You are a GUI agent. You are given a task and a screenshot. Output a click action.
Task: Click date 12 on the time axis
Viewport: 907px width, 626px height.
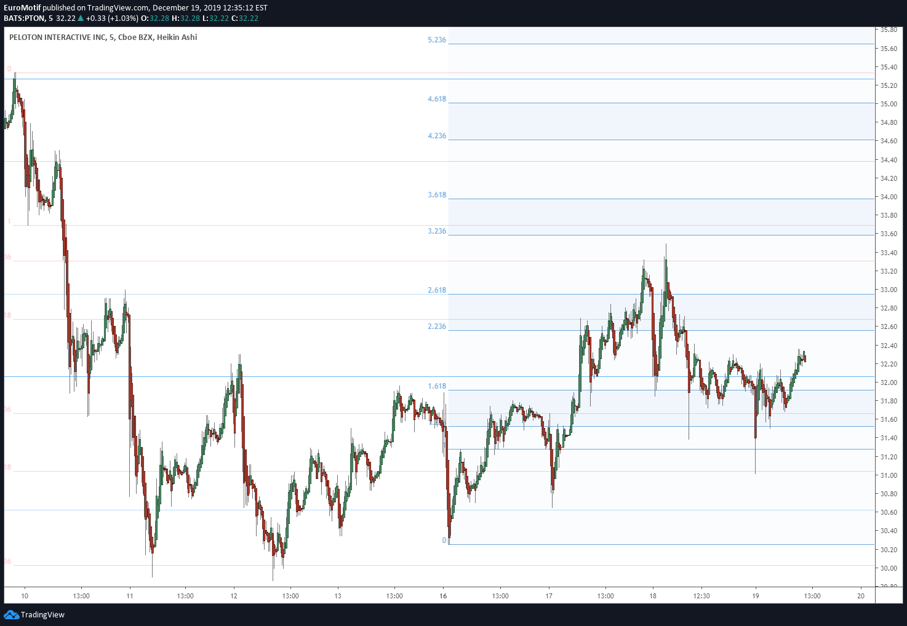[233, 596]
